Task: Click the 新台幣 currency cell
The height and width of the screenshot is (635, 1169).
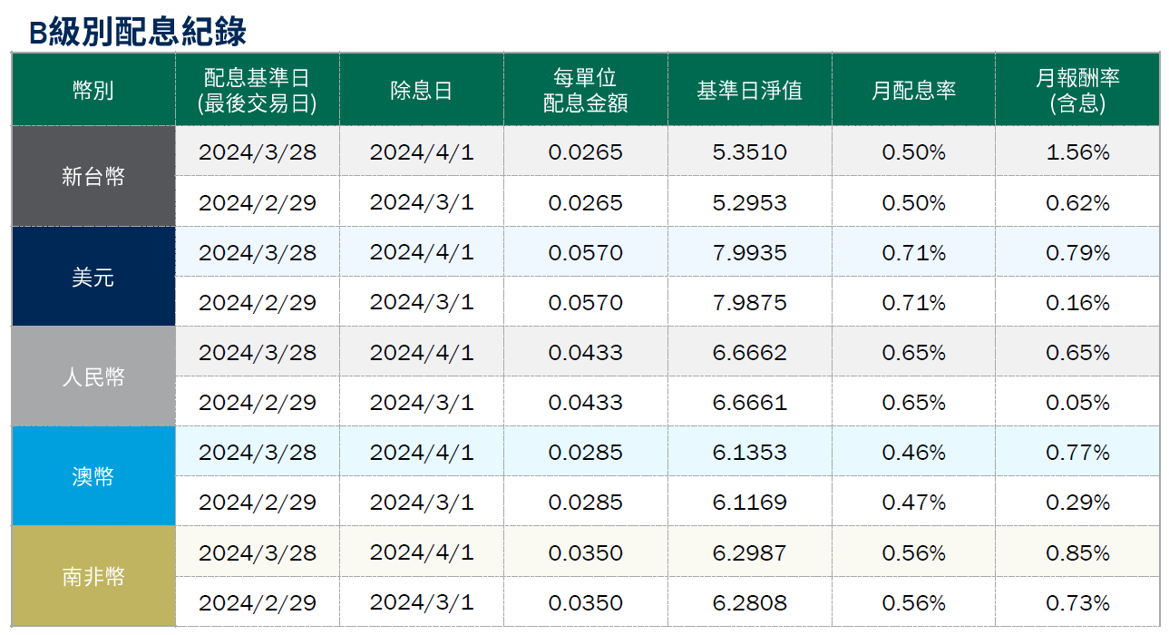Action: tap(93, 177)
